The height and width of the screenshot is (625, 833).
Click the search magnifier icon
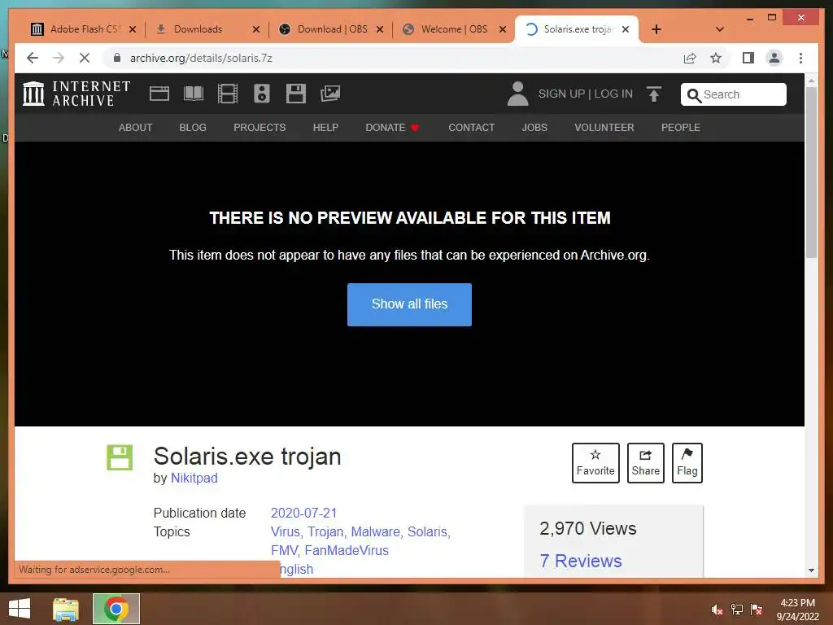click(x=693, y=95)
